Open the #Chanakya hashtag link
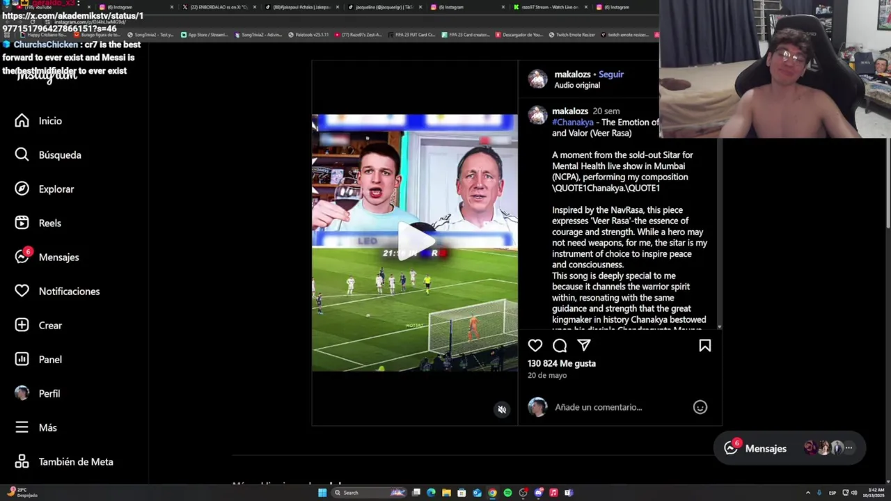 coord(573,122)
